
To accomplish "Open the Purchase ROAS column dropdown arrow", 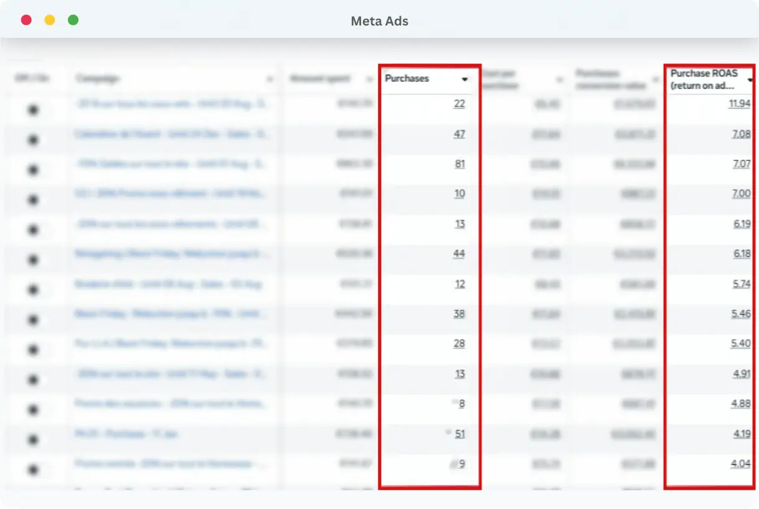I will pos(750,80).
